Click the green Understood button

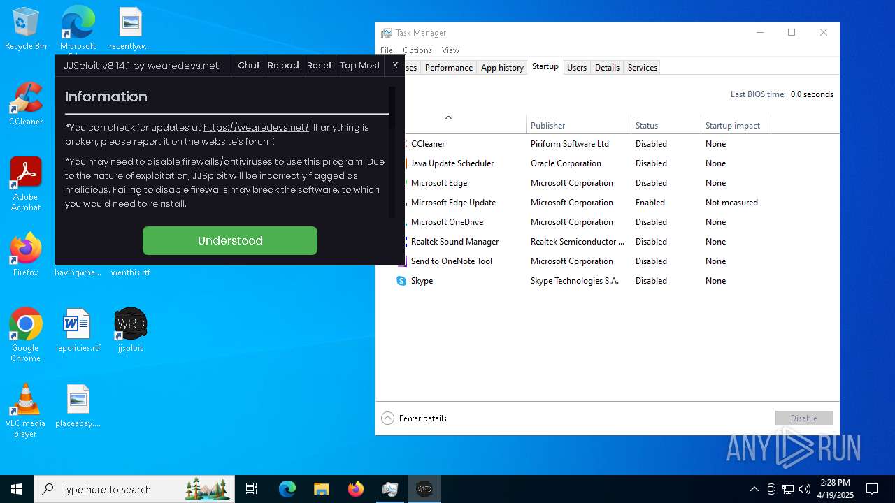pos(230,240)
